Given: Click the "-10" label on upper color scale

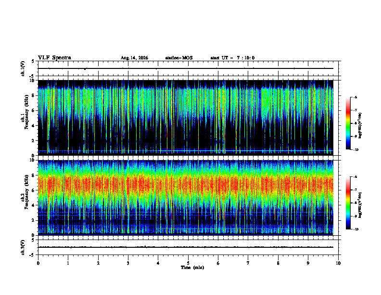Looking at the screenshot, I should pos(356,150).
